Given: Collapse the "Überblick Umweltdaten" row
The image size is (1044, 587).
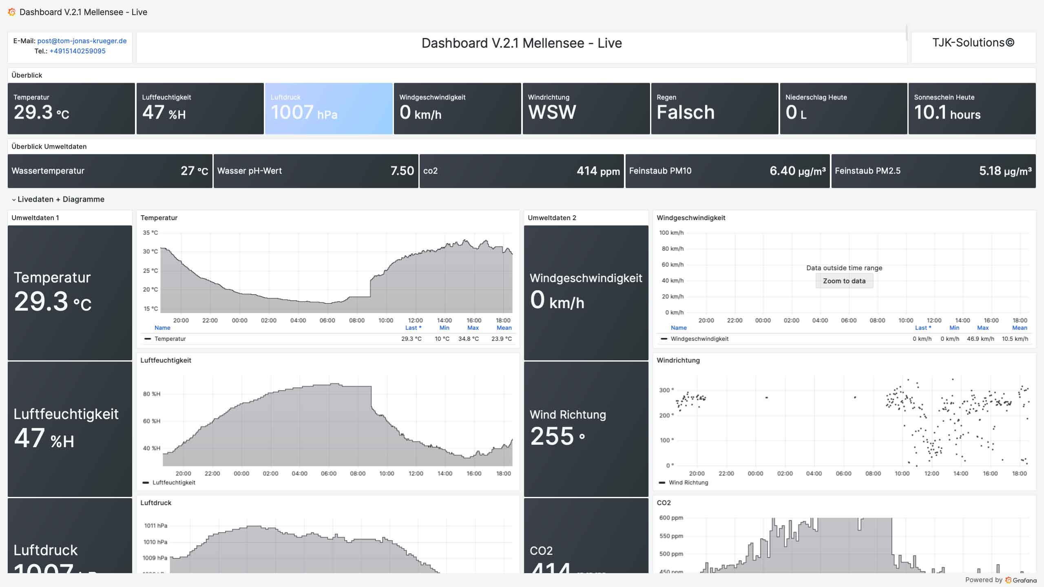Looking at the screenshot, I should point(49,146).
